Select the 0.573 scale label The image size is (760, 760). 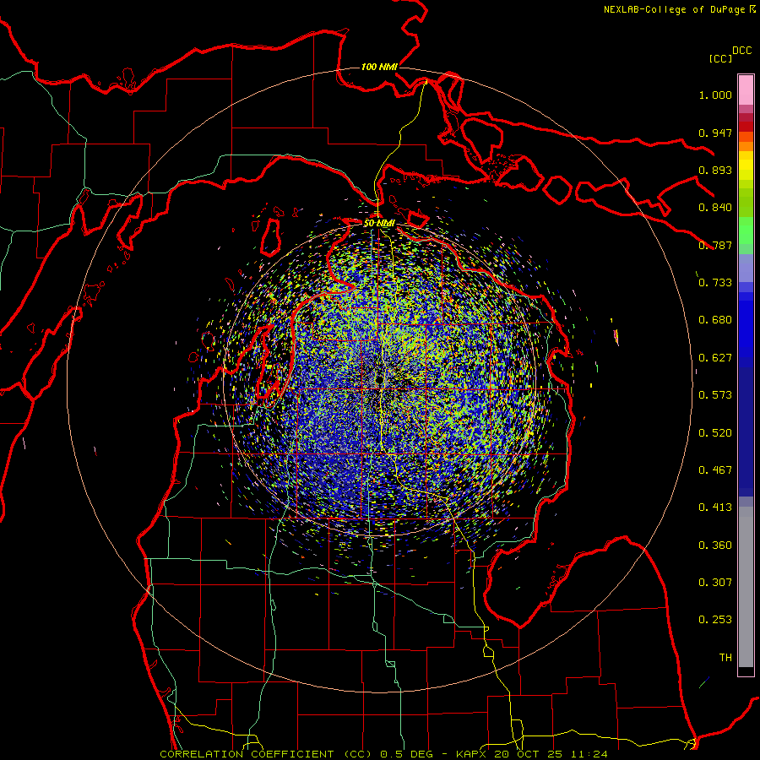pos(715,395)
